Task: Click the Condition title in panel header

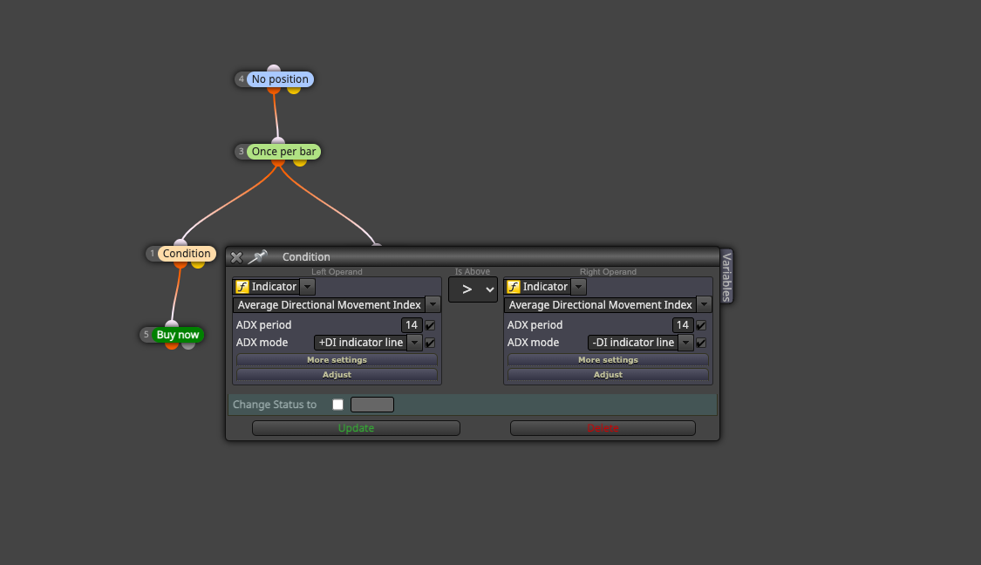Action: (x=306, y=257)
